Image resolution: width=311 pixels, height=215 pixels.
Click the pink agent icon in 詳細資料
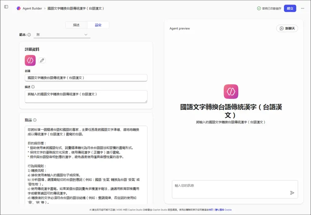pos(30,60)
